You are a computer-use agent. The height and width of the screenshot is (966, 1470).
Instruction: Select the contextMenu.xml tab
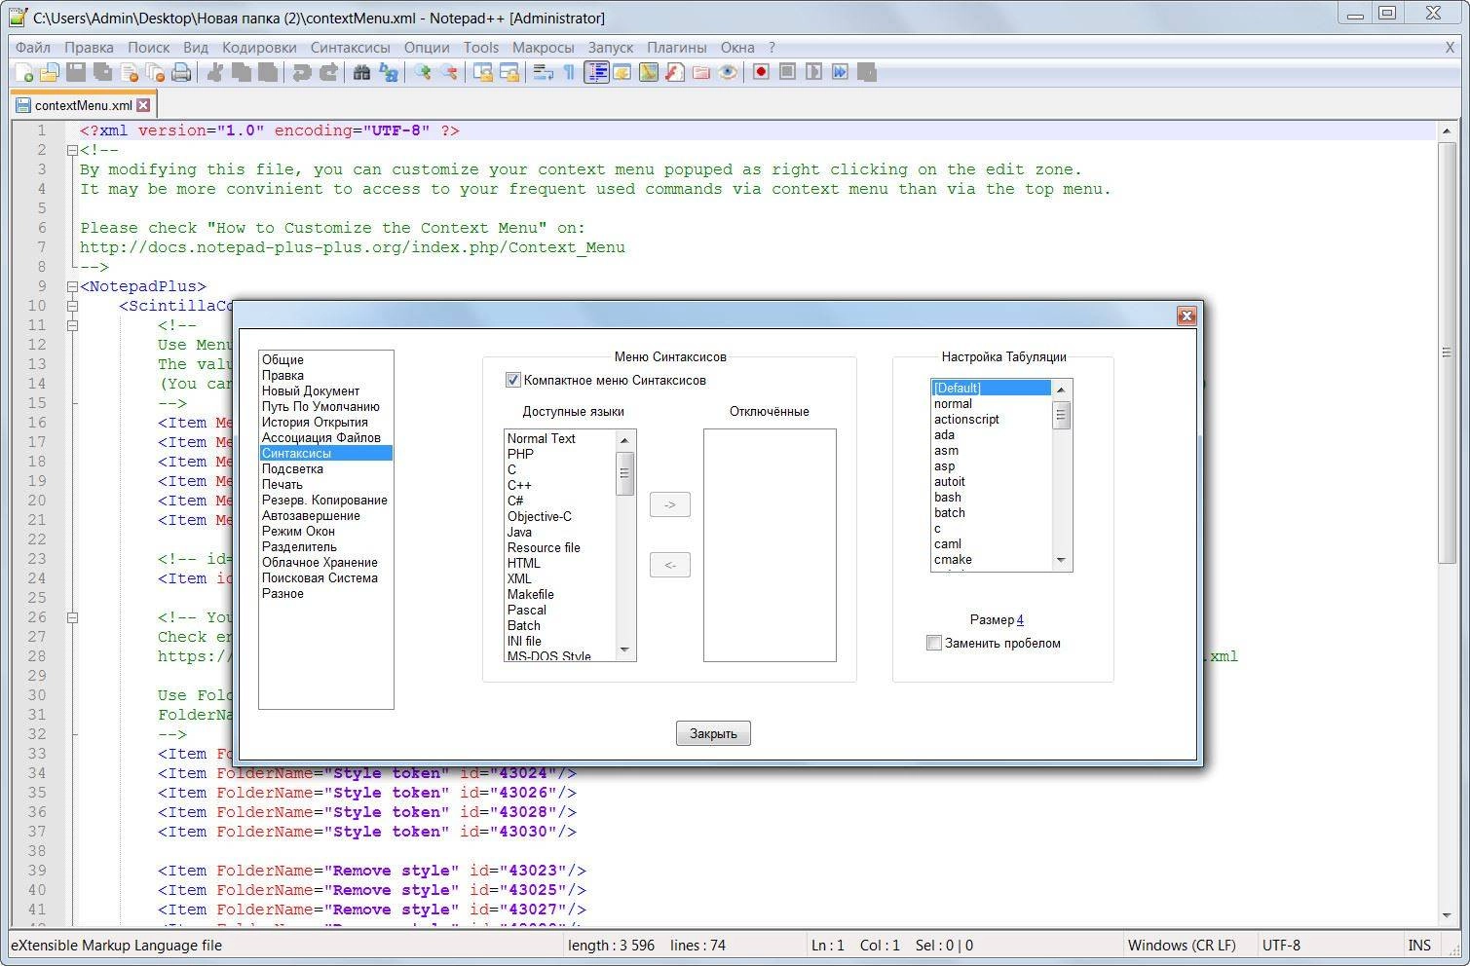(84, 105)
